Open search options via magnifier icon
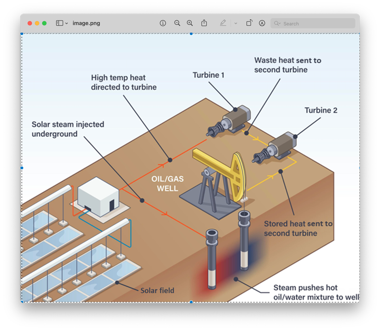 (x=277, y=24)
